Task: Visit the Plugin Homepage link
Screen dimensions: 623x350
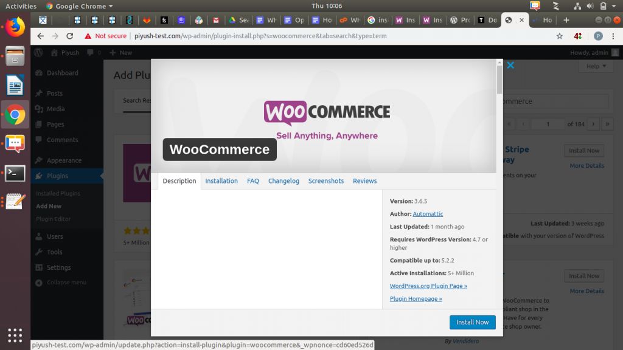Action: pos(416,299)
